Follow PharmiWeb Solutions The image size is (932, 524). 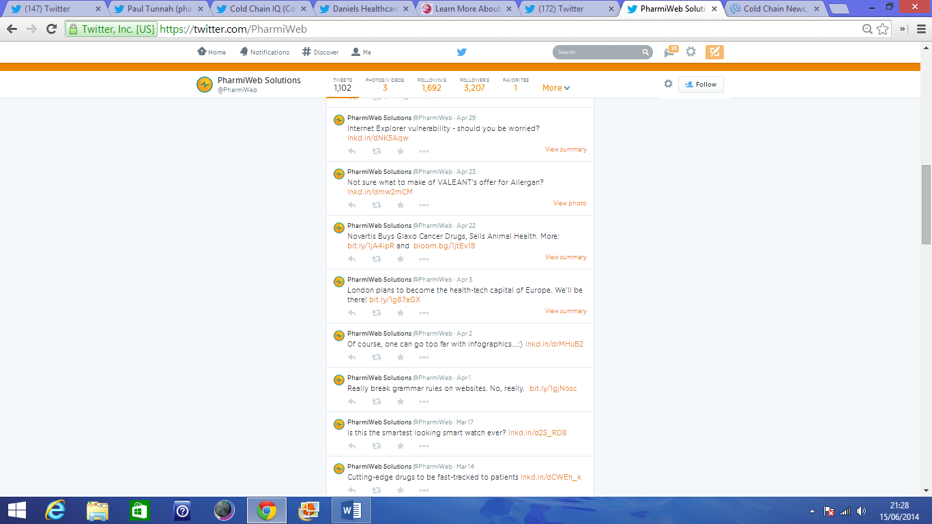[x=701, y=85]
